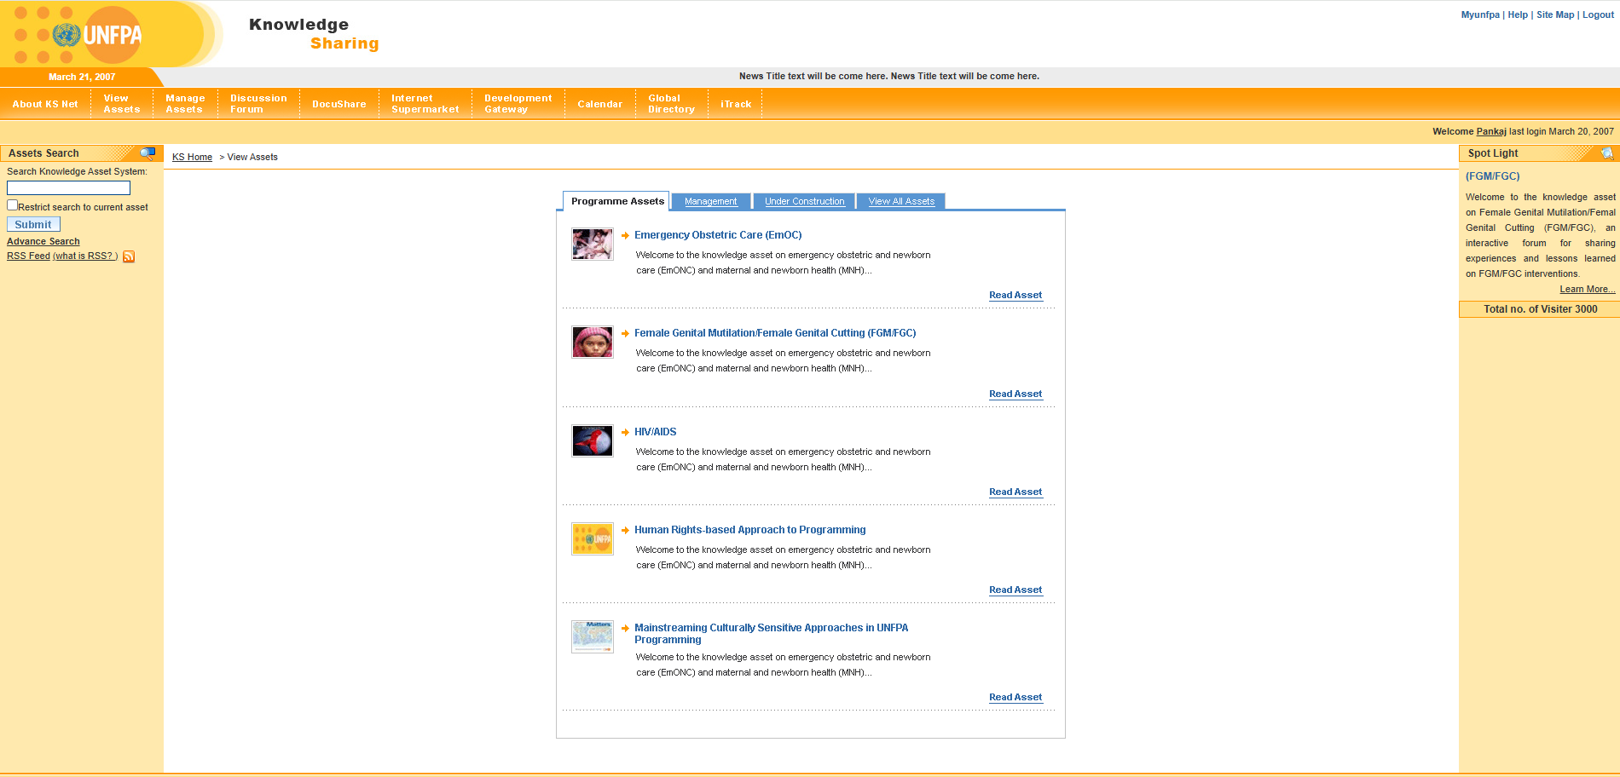This screenshot has height=777, width=1620.
Task: Click Learn More in Spot Light
Action: (1587, 290)
